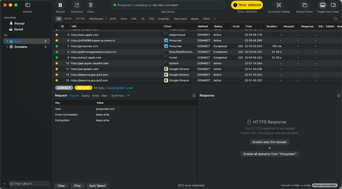Viewport: 342px width, 189px height.
Task: Click the Enable only this domain button
Action: (x=270, y=142)
